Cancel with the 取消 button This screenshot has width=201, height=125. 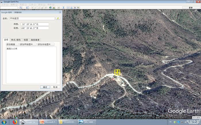[55, 87]
